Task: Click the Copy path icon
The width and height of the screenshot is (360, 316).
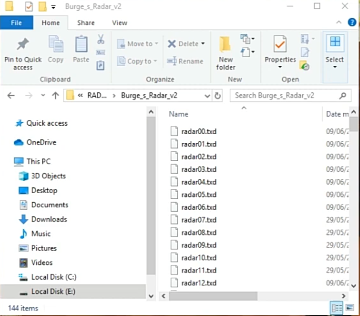Action: [100, 53]
